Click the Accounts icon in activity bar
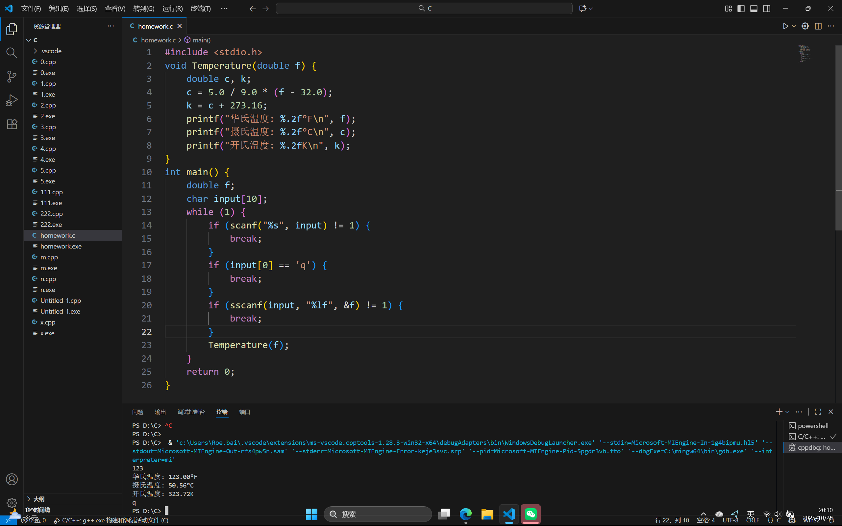842x526 pixels. (x=12, y=479)
